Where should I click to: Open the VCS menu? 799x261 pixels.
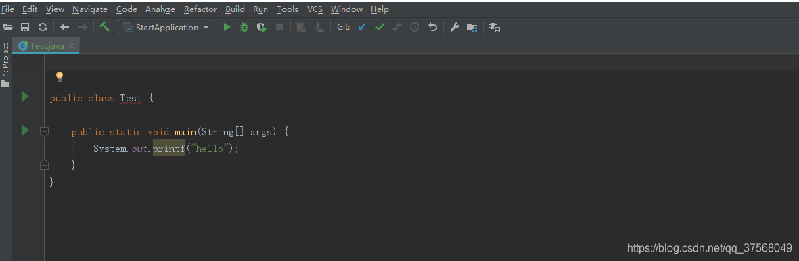coord(315,9)
